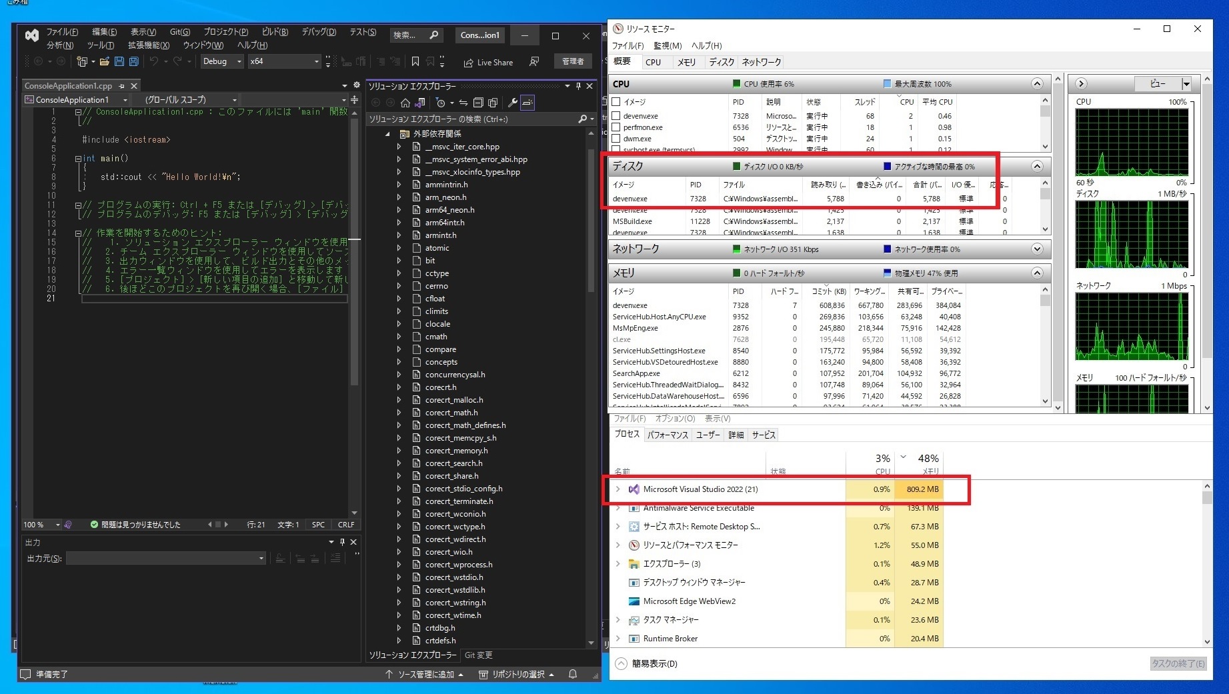Screen dimensions: 1229x694
Task: Open the output source dropdown
Action: [x=166, y=558]
